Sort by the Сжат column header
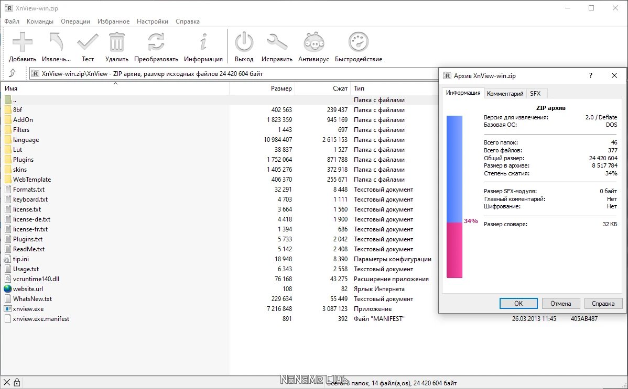Image resolution: width=628 pixels, height=389 pixels. point(323,88)
